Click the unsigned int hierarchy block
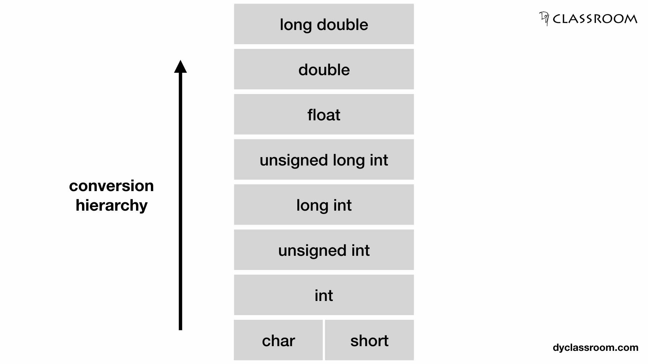 point(324,250)
